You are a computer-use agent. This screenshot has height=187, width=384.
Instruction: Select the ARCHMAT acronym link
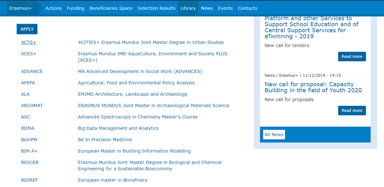(x=32, y=106)
